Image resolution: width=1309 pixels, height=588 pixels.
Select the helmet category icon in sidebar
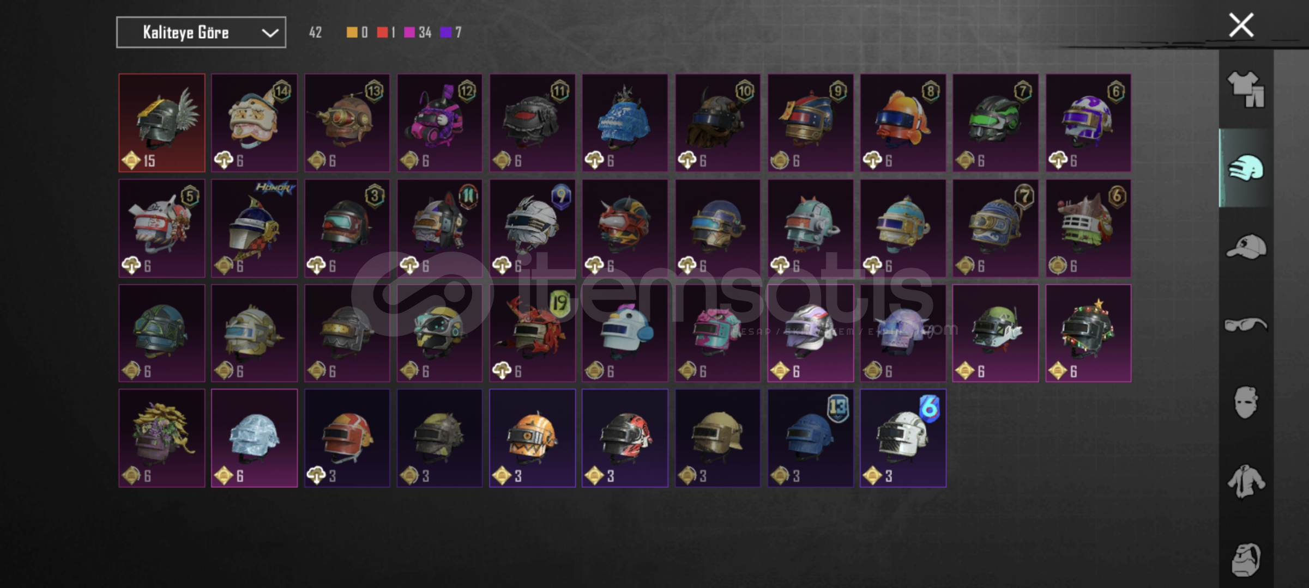(1246, 168)
